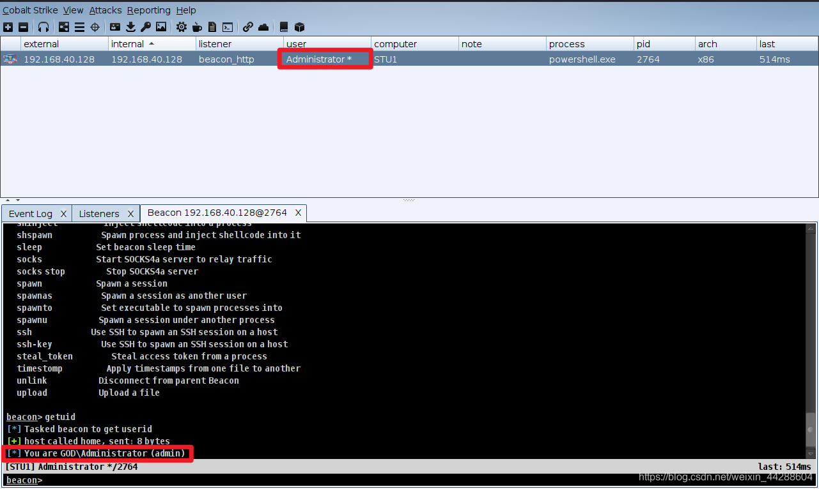The height and width of the screenshot is (489, 819).
Task: Click the Scripted Web Delivery terminal icon
Action: [228, 27]
